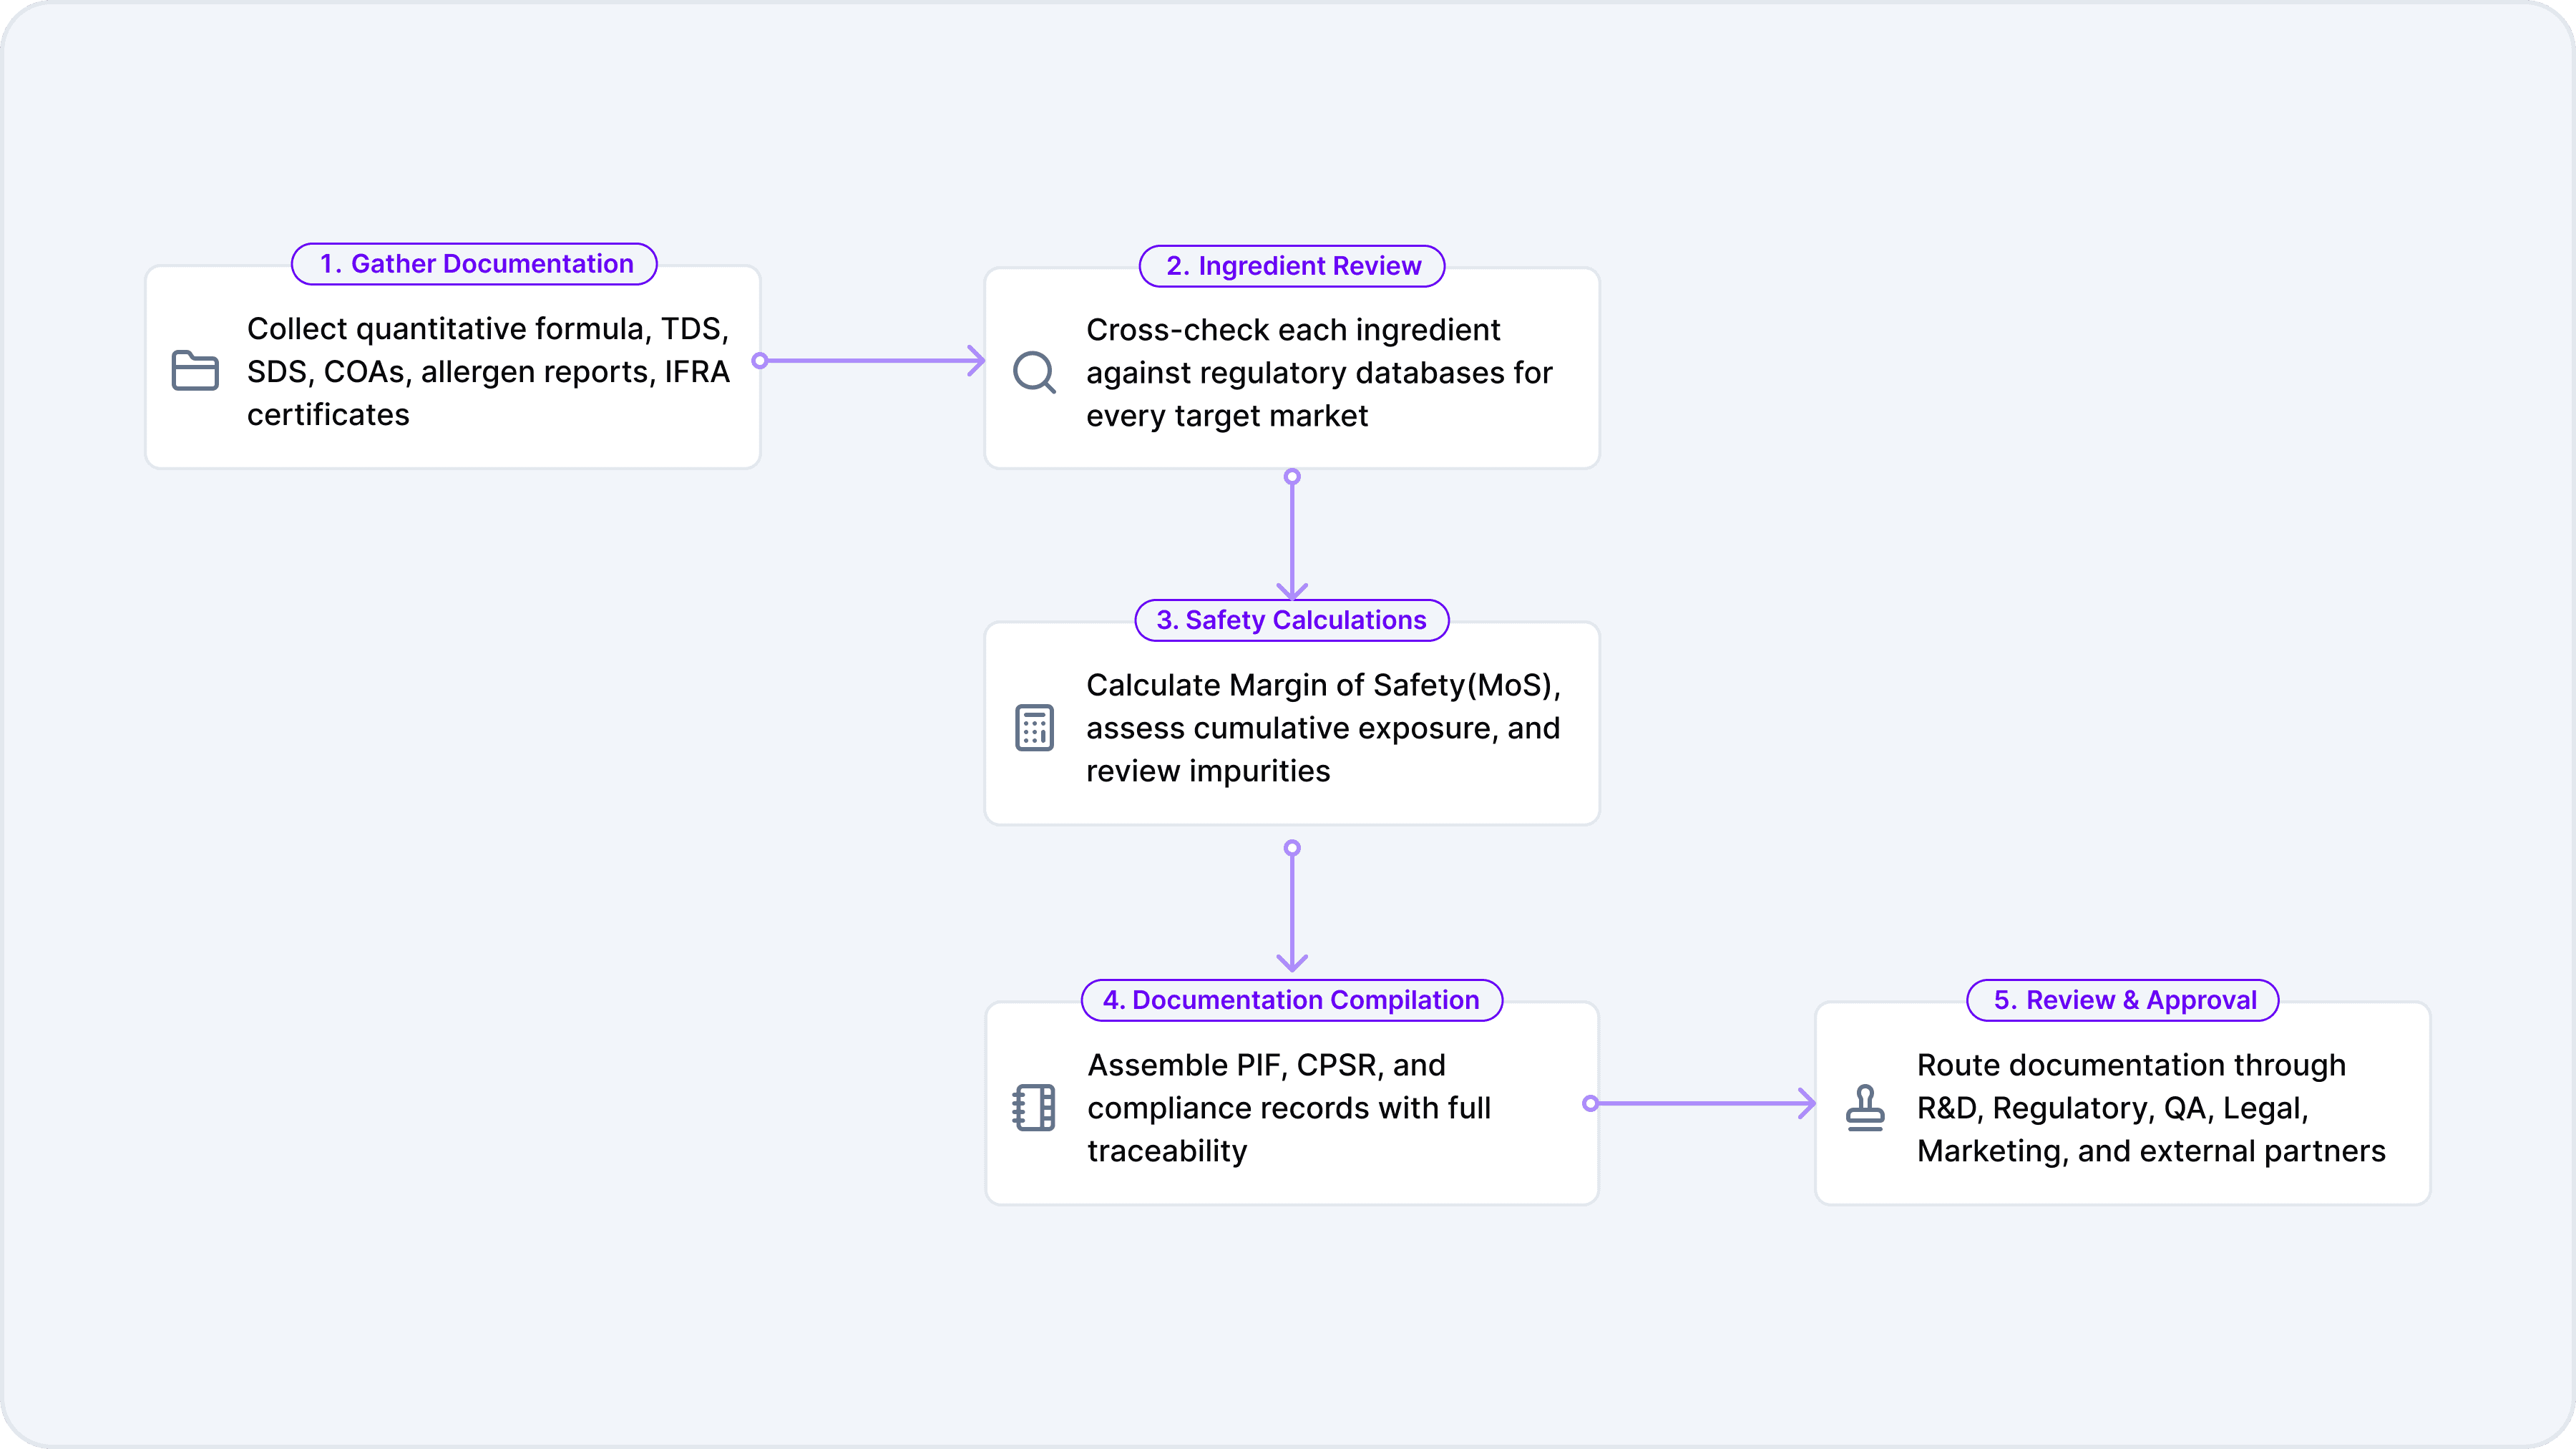Select the '2. Ingredient Review' label pill
This screenshot has width=2576, height=1449.
click(x=1292, y=266)
